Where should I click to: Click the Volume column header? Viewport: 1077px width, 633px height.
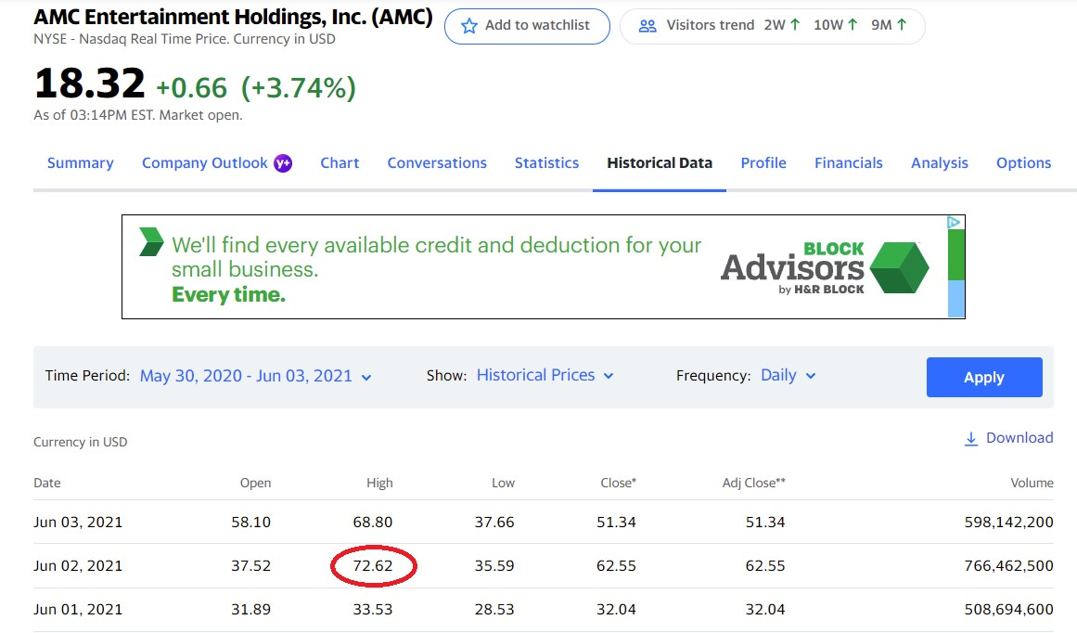coord(1032,484)
